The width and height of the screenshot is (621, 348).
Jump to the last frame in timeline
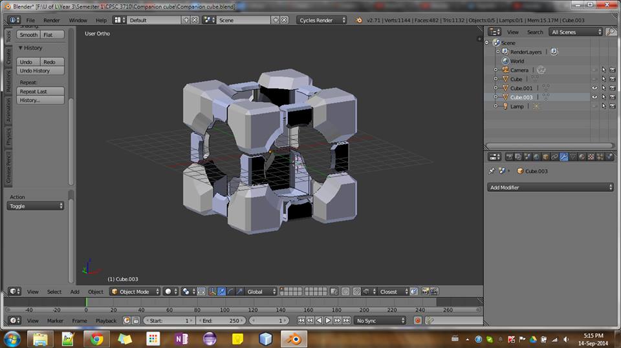(347, 320)
